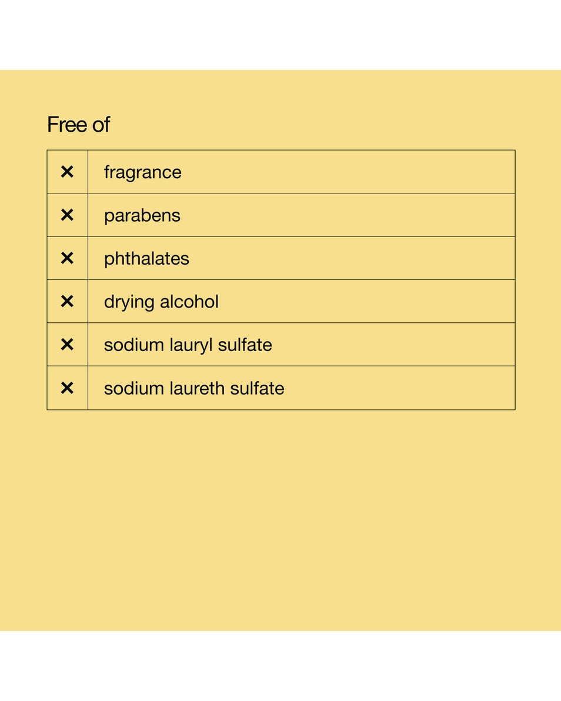Select the X icon for sodium lauryl sulfate
Viewport: 561px width, 701px height.
[x=67, y=345]
